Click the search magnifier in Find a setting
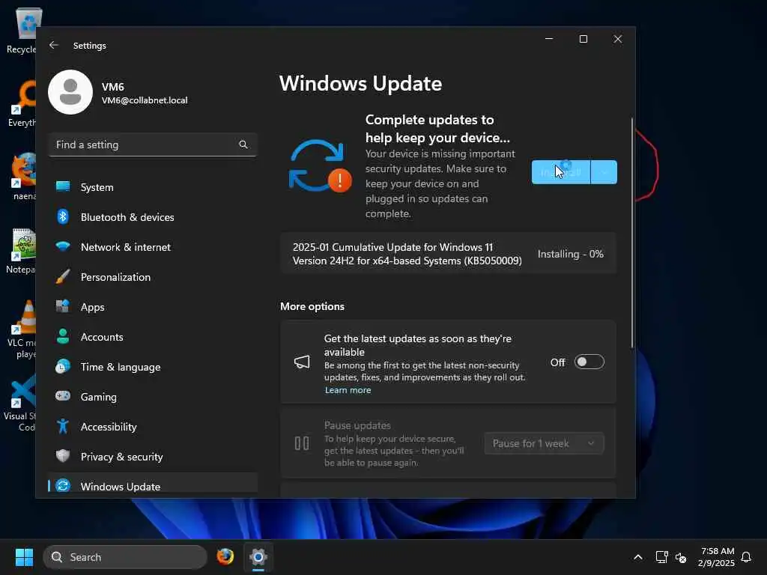 (243, 144)
